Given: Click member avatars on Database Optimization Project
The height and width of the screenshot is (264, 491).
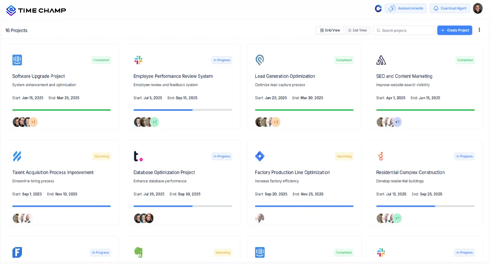Looking at the screenshot, I should [144, 218].
